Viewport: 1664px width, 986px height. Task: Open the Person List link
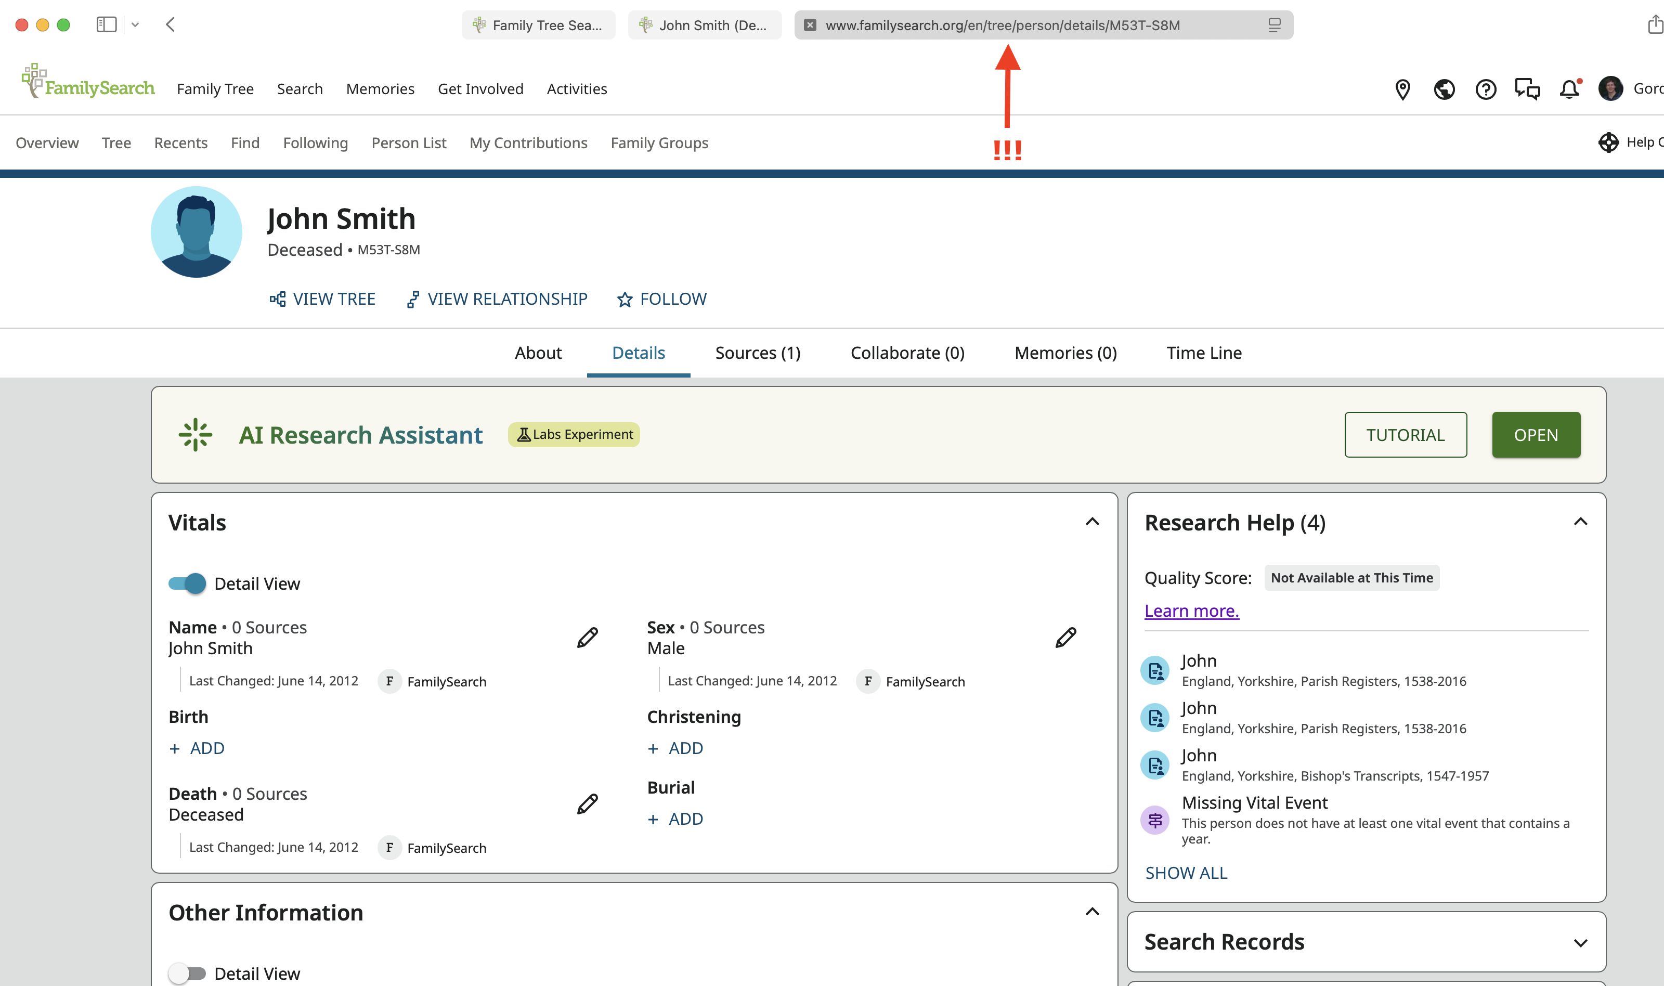point(409,143)
